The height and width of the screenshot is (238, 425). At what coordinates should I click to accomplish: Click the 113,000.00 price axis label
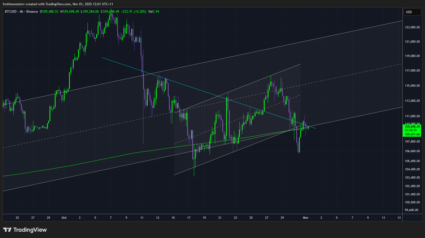(x=413, y=101)
